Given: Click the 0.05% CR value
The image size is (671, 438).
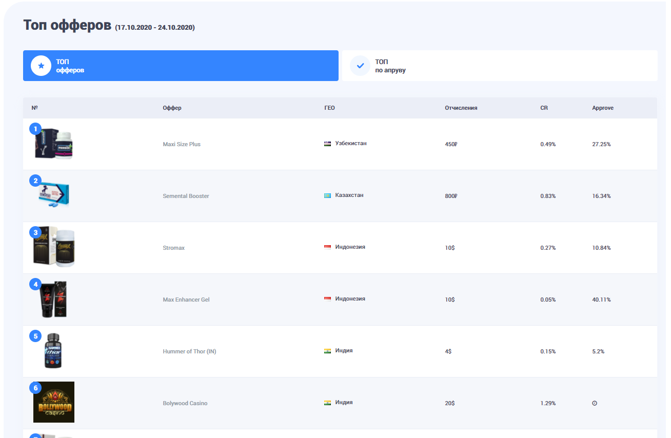Looking at the screenshot, I should [548, 300].
